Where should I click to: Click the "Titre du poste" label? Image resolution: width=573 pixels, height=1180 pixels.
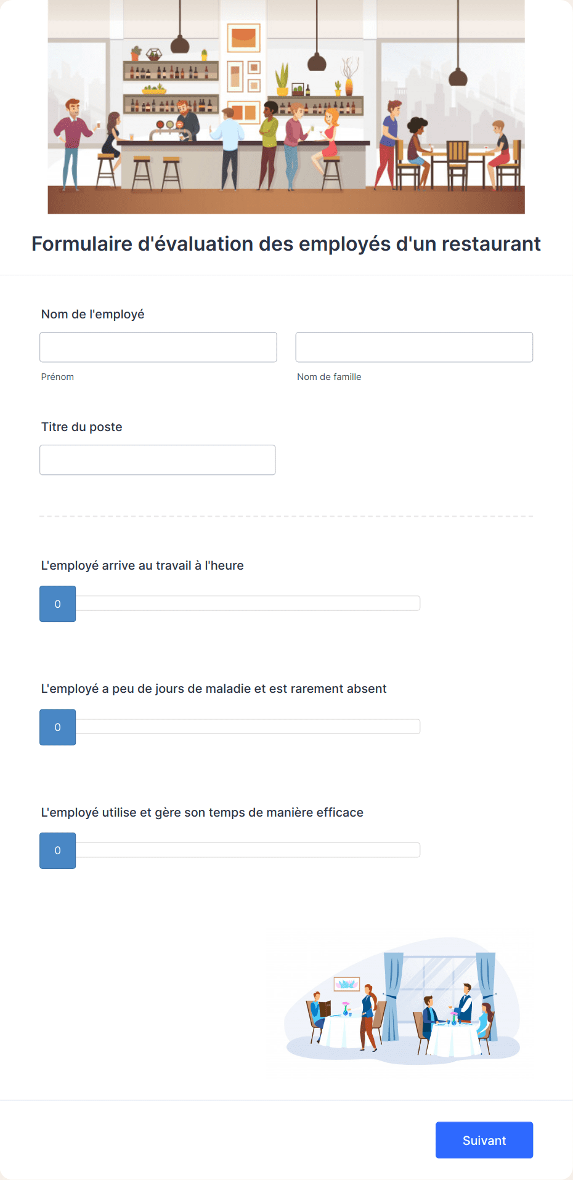82,427
